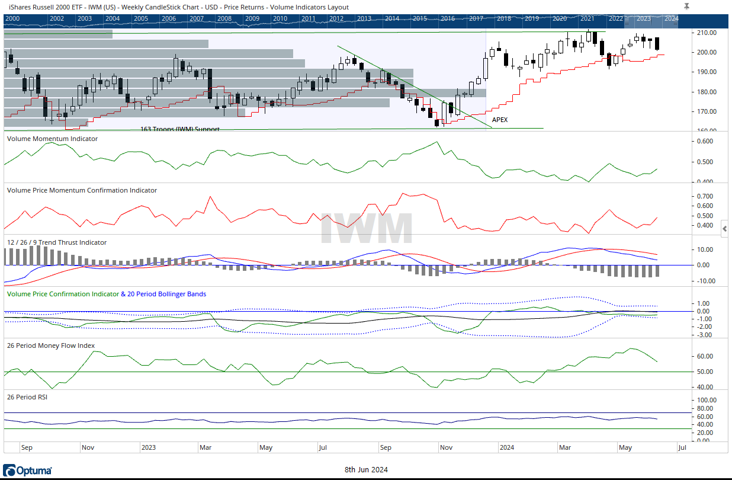Viewport: 732px width, 480px height.
Task: Click the pin icon at top right
Action: (x=686, y=6)
